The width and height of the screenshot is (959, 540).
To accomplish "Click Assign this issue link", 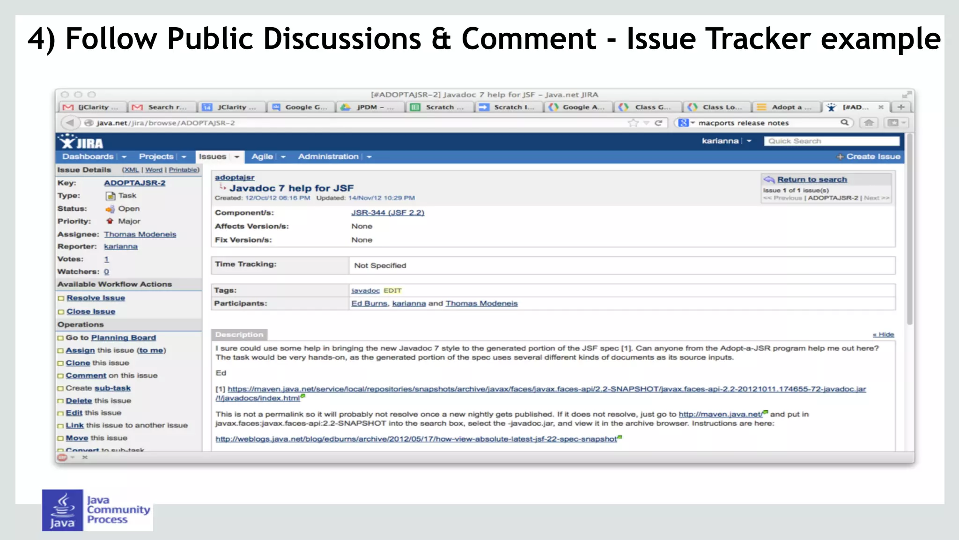I will [80, 350].
